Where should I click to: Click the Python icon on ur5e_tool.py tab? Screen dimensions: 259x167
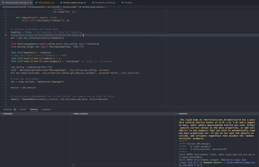36,2
